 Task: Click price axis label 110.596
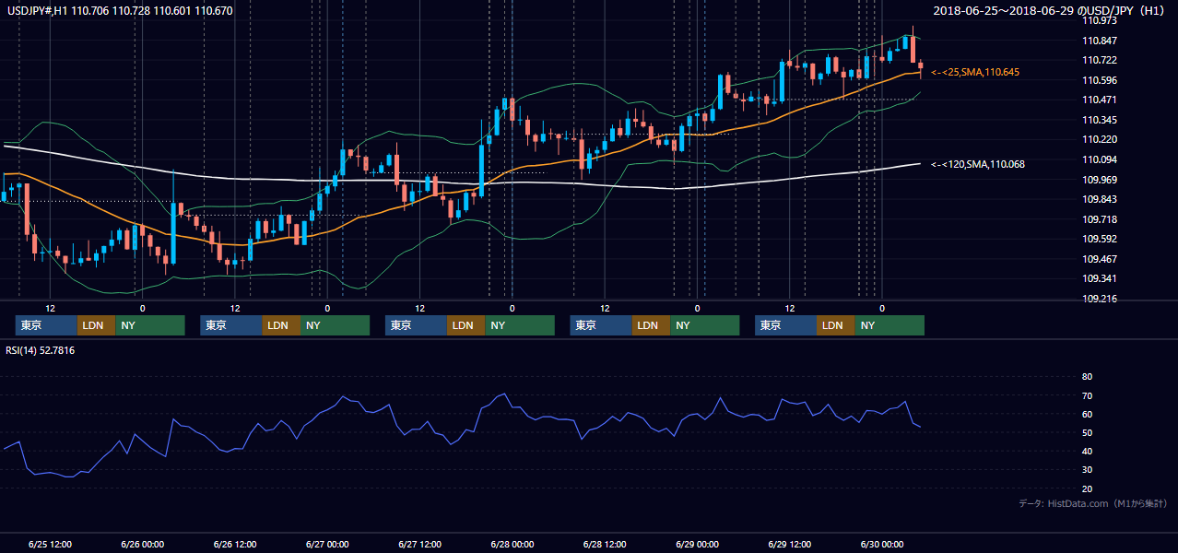(x=1101, y=80)
